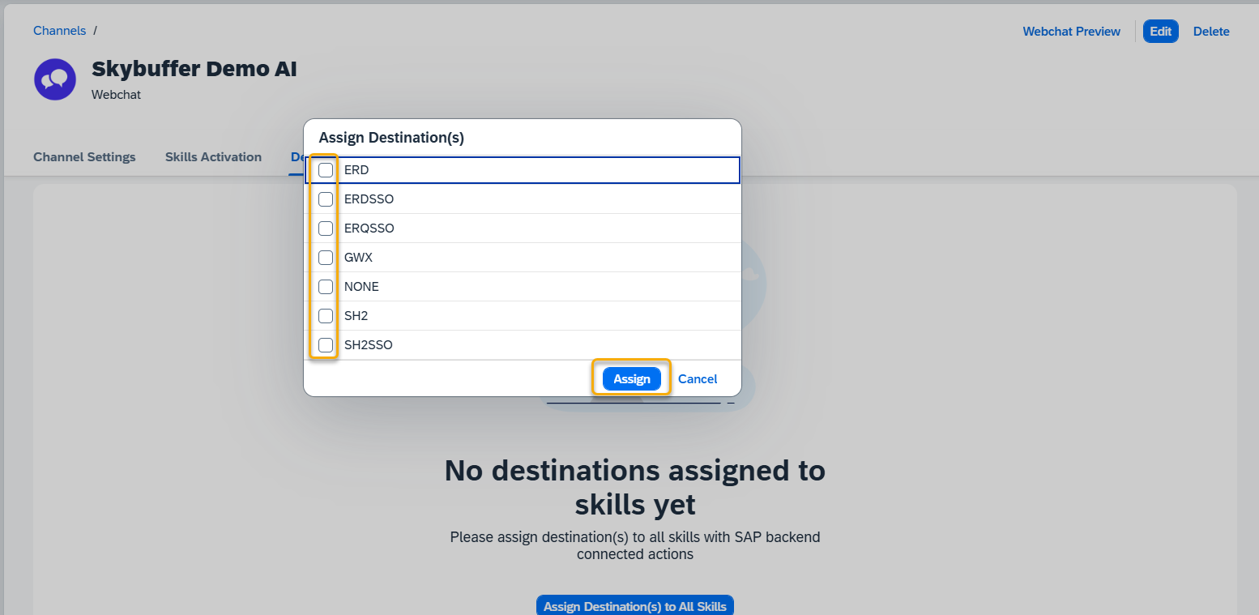
Task: Tick the ERD destination checkbox
Action: (326, 170)
